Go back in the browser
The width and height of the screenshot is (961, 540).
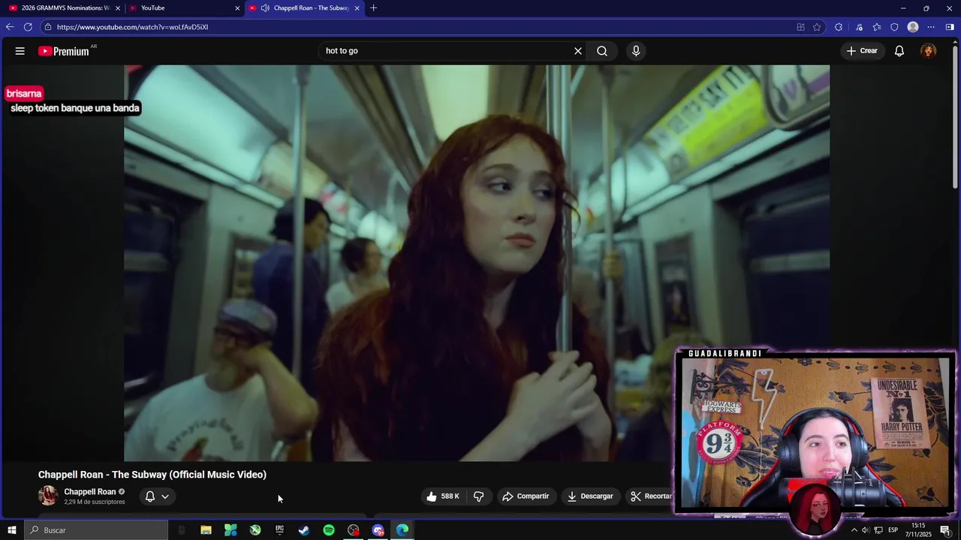[x=10, y=27]
